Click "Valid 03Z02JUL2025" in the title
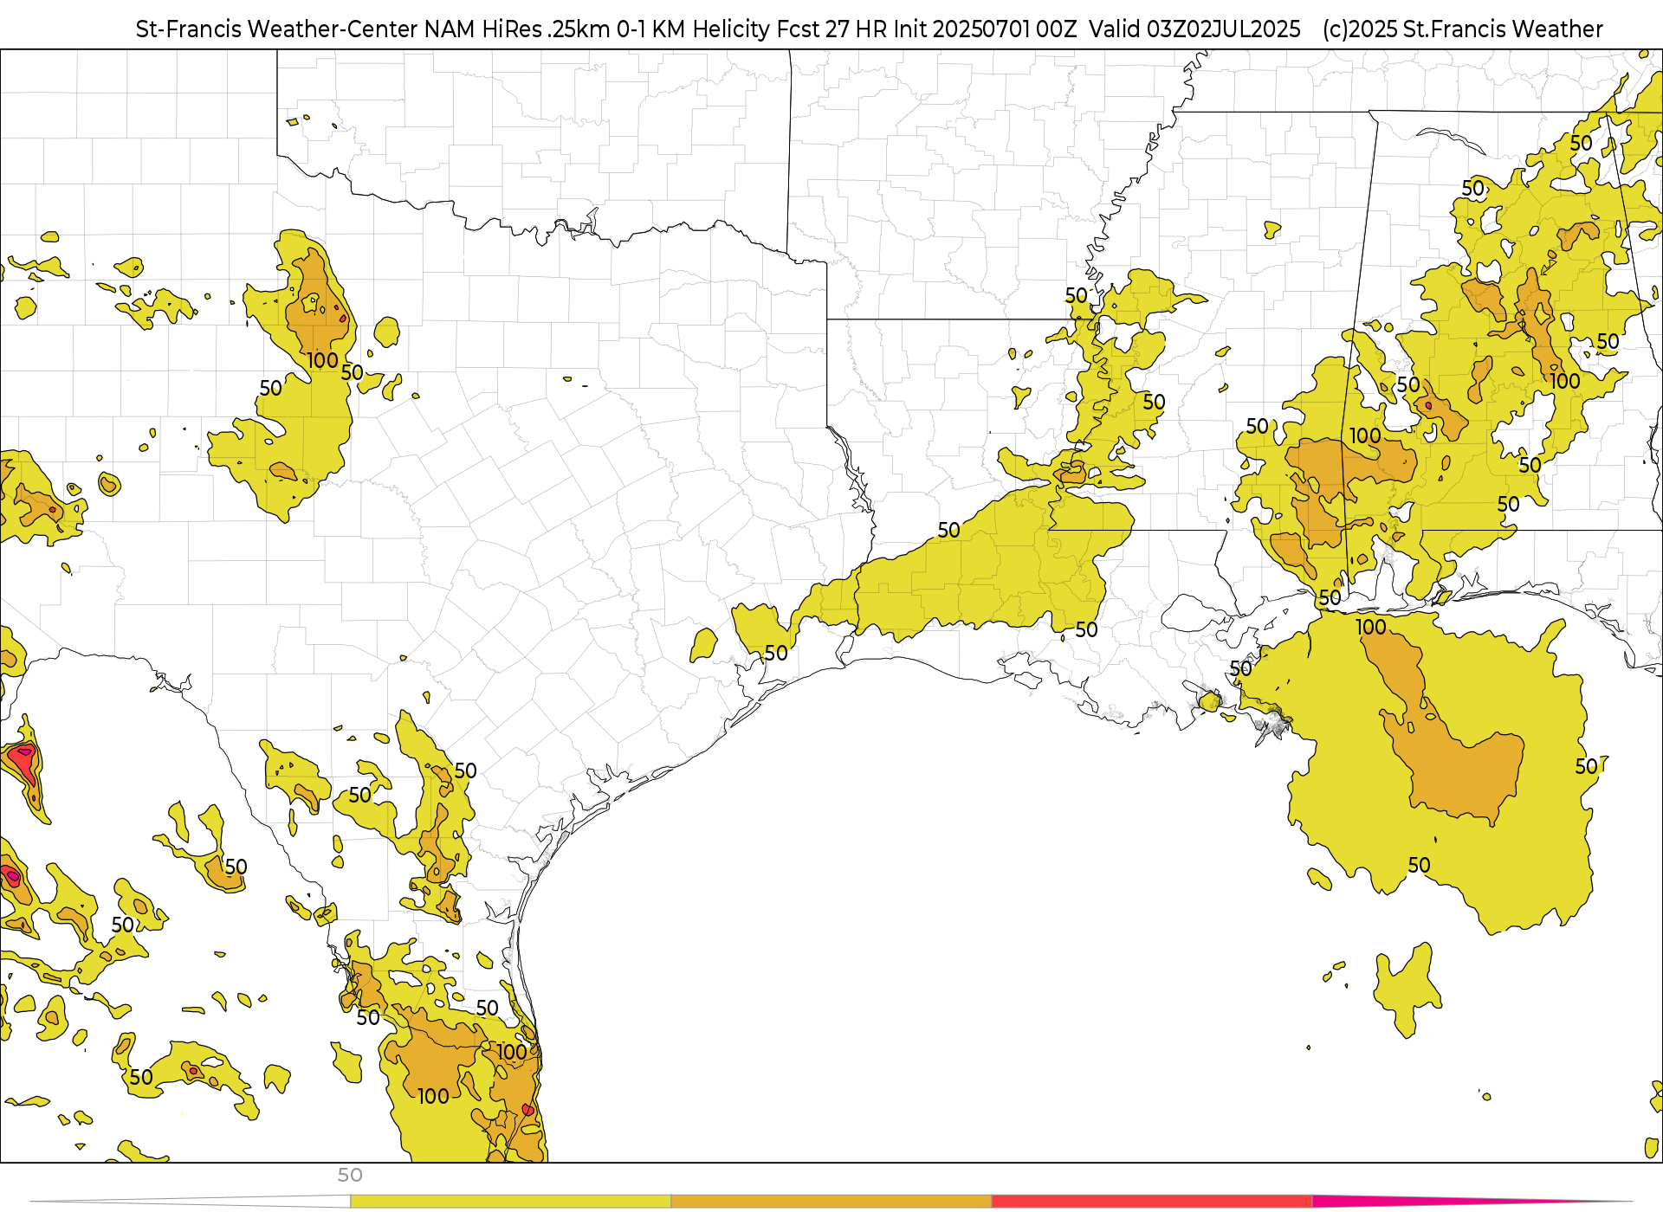1663x1212 pixels. point(1194,29)
